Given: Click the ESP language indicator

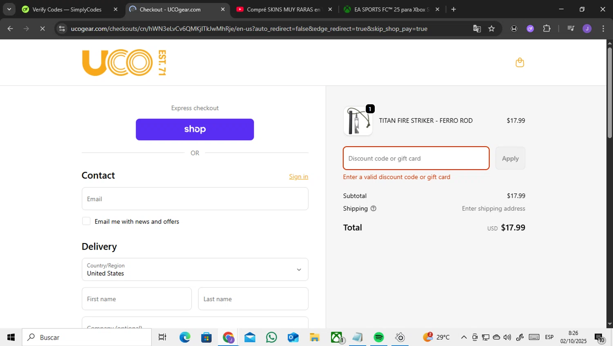Looking at the screenshot, I should [x=549, y=337].
